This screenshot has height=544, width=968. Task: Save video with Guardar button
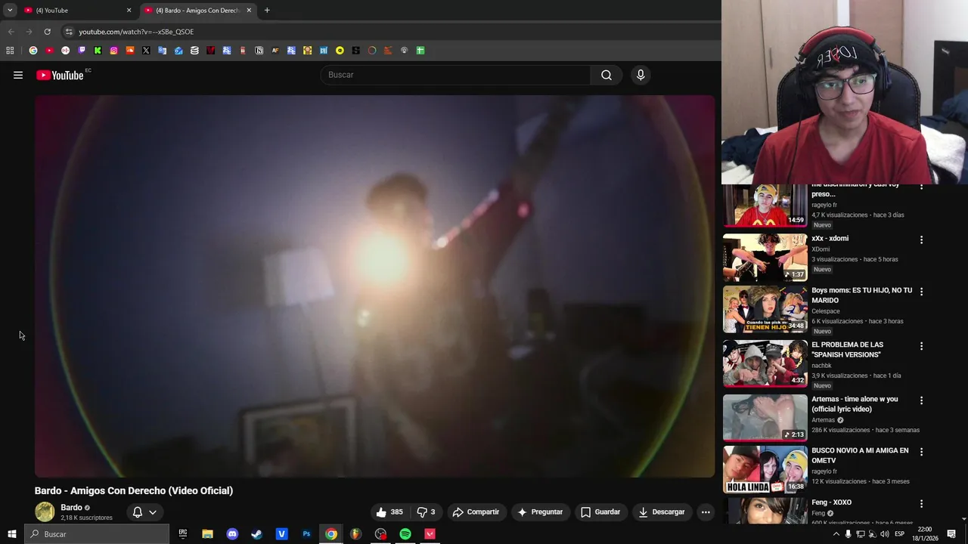tap(600, 512)
